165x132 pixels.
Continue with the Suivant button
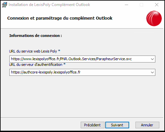(117, 125)
